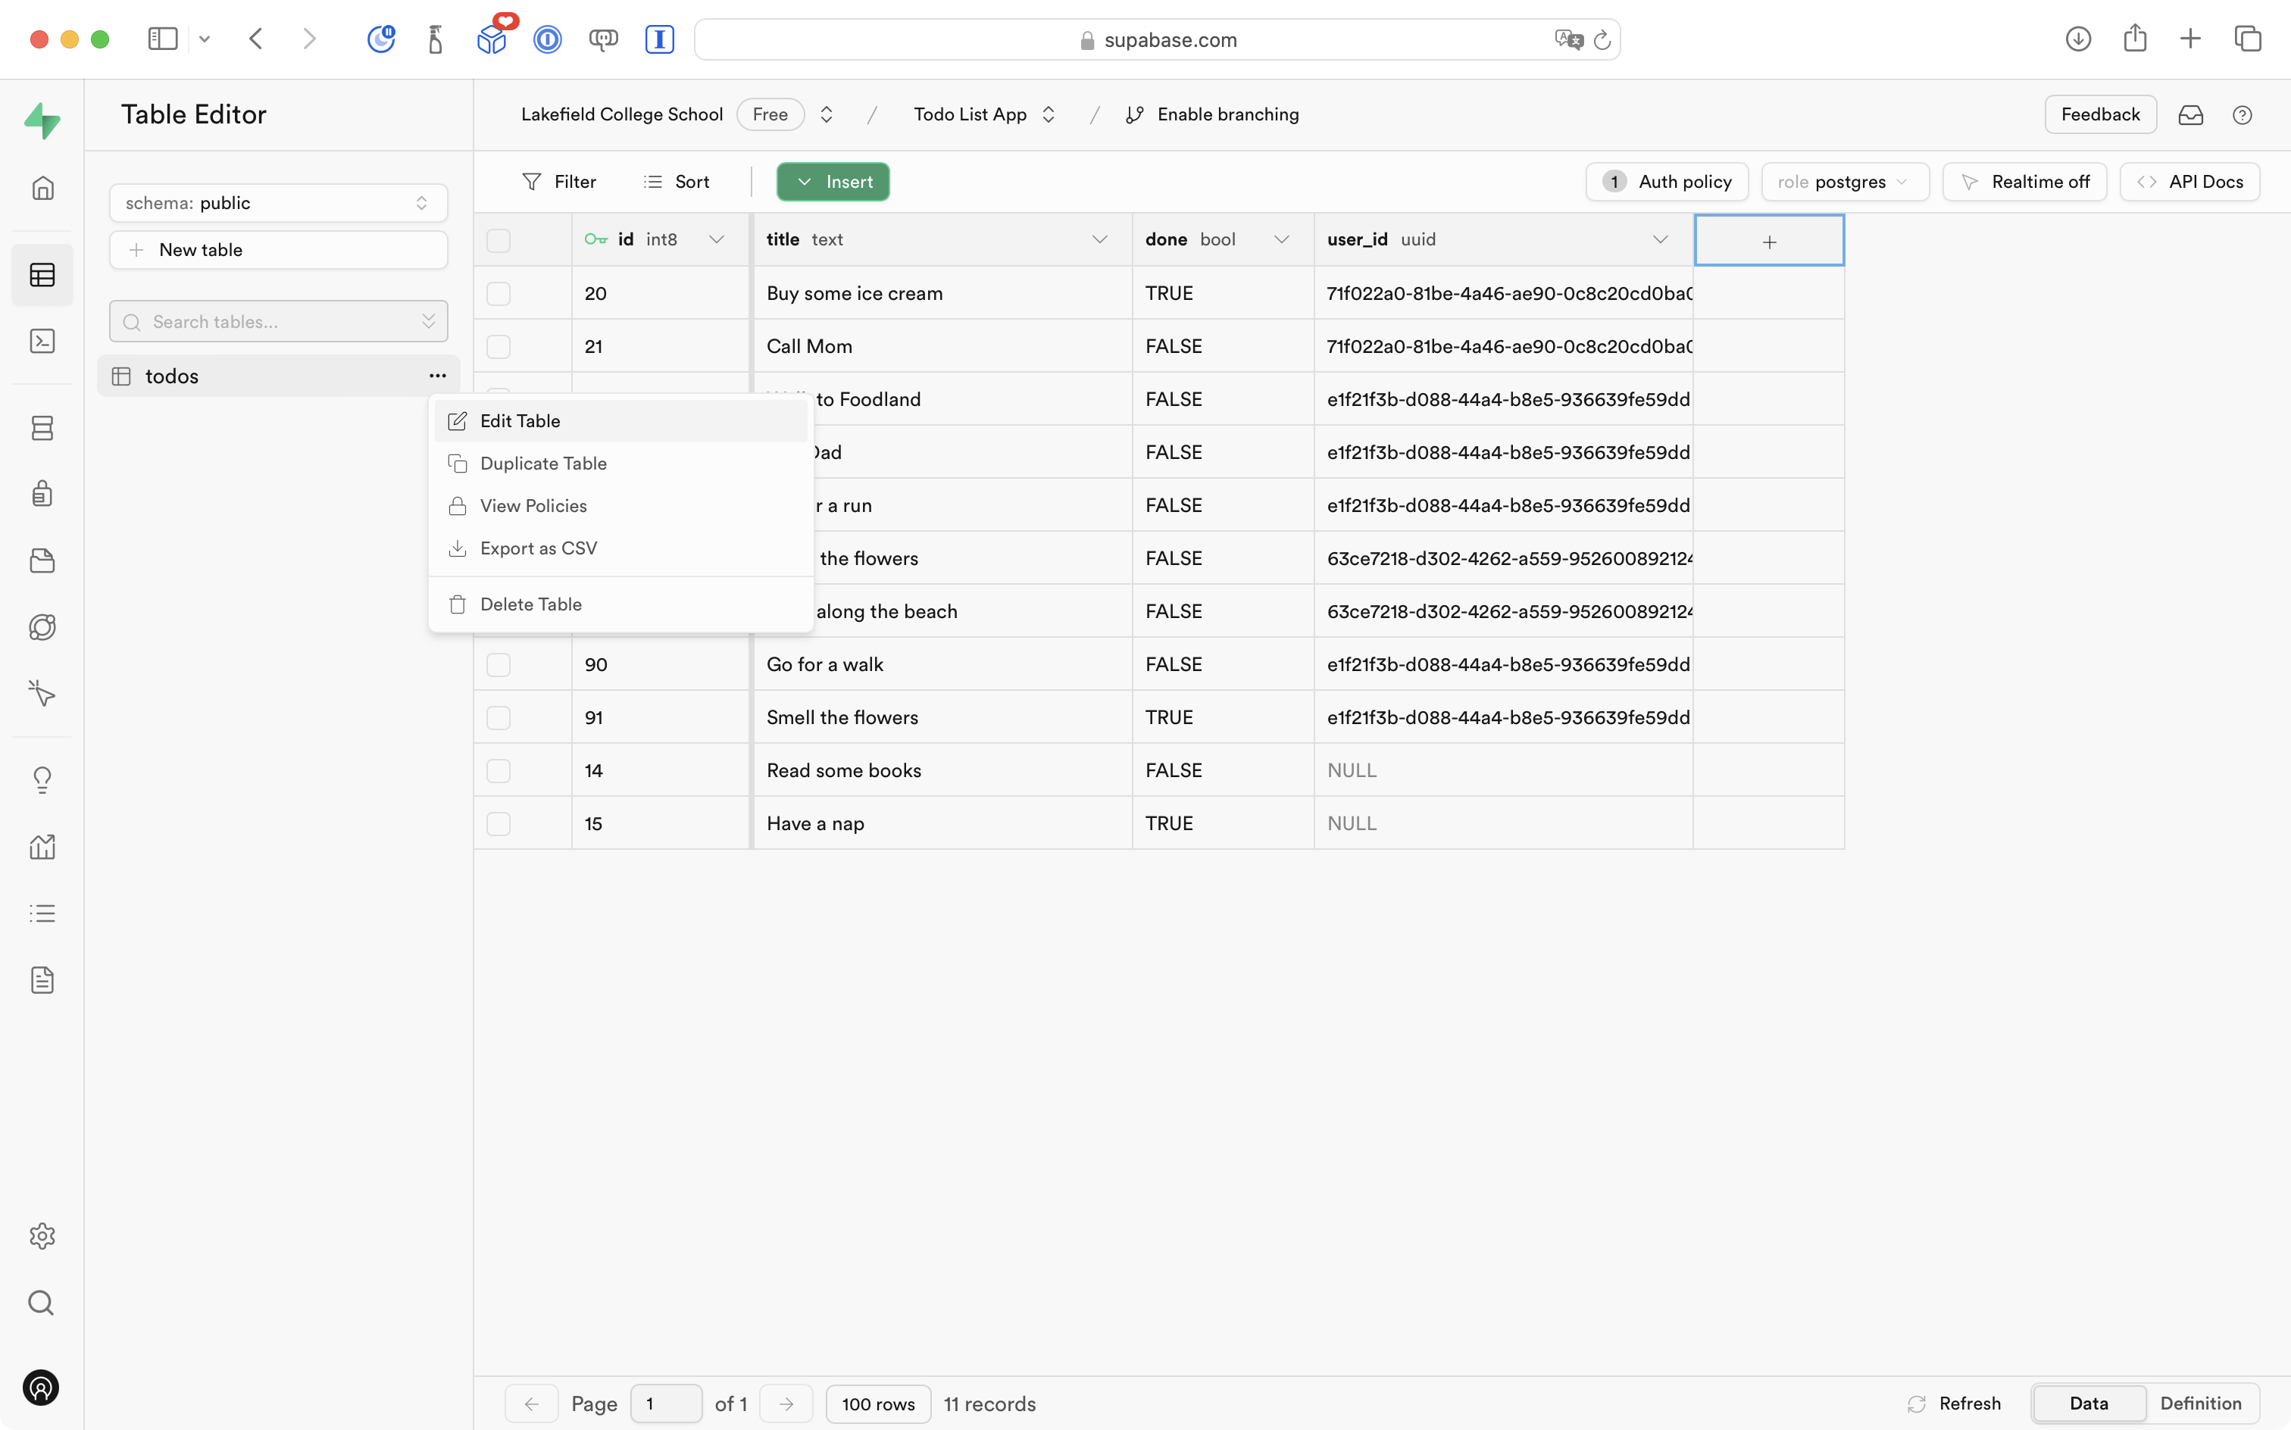
Task: Expand the schema public dropdown
Action: [278, 203]
